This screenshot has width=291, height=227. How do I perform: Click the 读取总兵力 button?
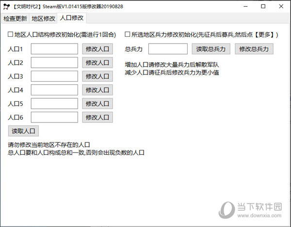[x=211, y=49]
